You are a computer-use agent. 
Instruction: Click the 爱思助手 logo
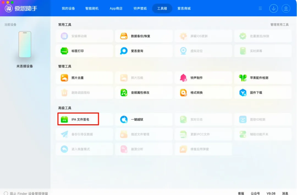[21, 8]
